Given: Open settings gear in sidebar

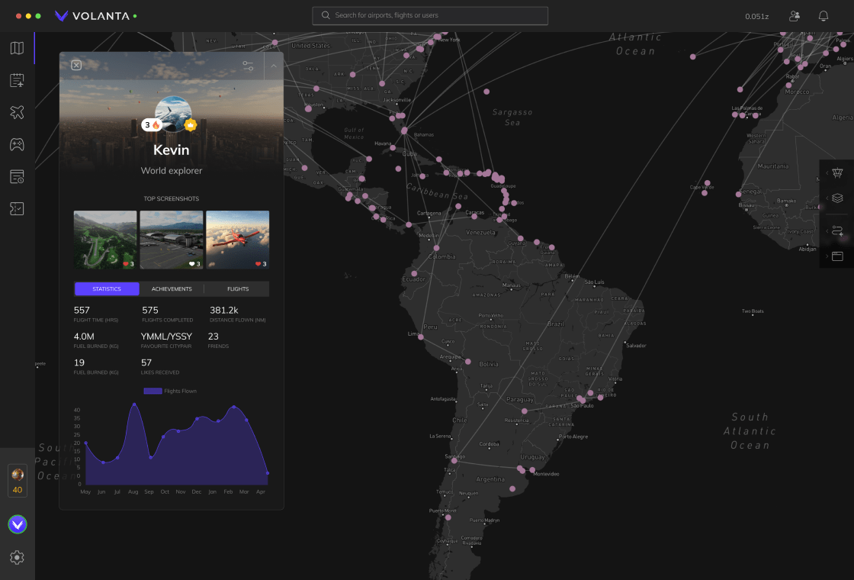Looking at the screenshot, I should (x=17, y=558).
